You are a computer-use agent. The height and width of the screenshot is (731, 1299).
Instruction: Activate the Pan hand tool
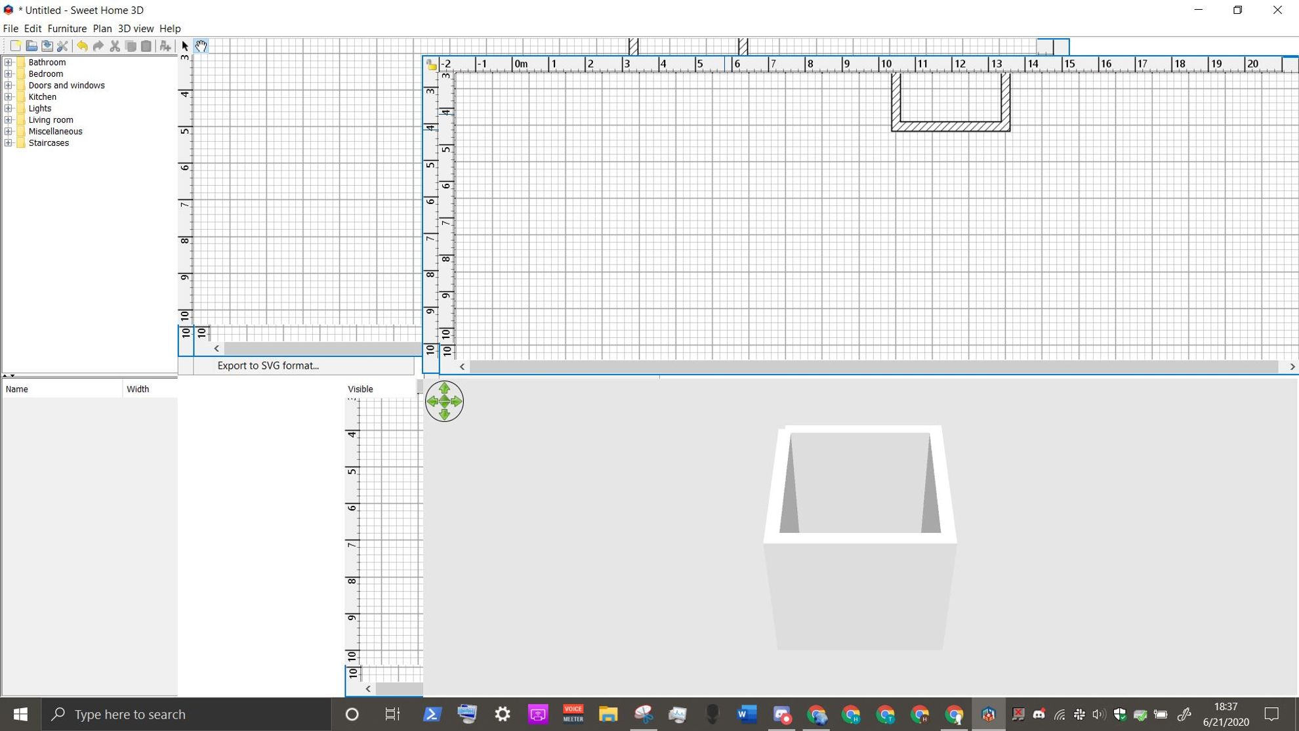click(x=201, y=46)
